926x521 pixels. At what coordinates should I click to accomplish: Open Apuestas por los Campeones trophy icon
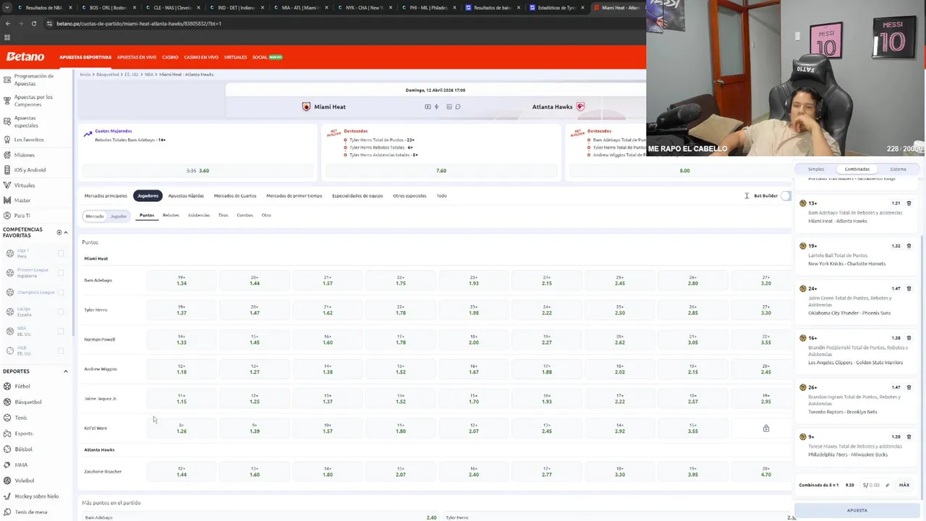point(7,101)
